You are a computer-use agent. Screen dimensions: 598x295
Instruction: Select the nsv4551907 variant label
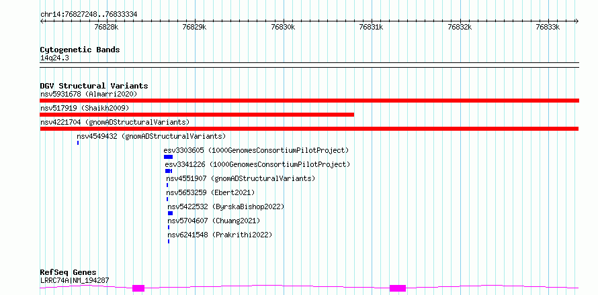(x=241, y=178)
